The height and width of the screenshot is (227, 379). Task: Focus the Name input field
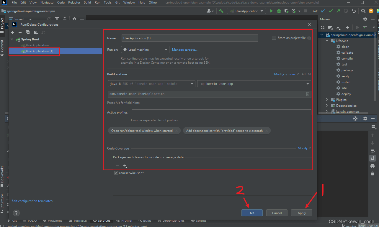[190, 38]
